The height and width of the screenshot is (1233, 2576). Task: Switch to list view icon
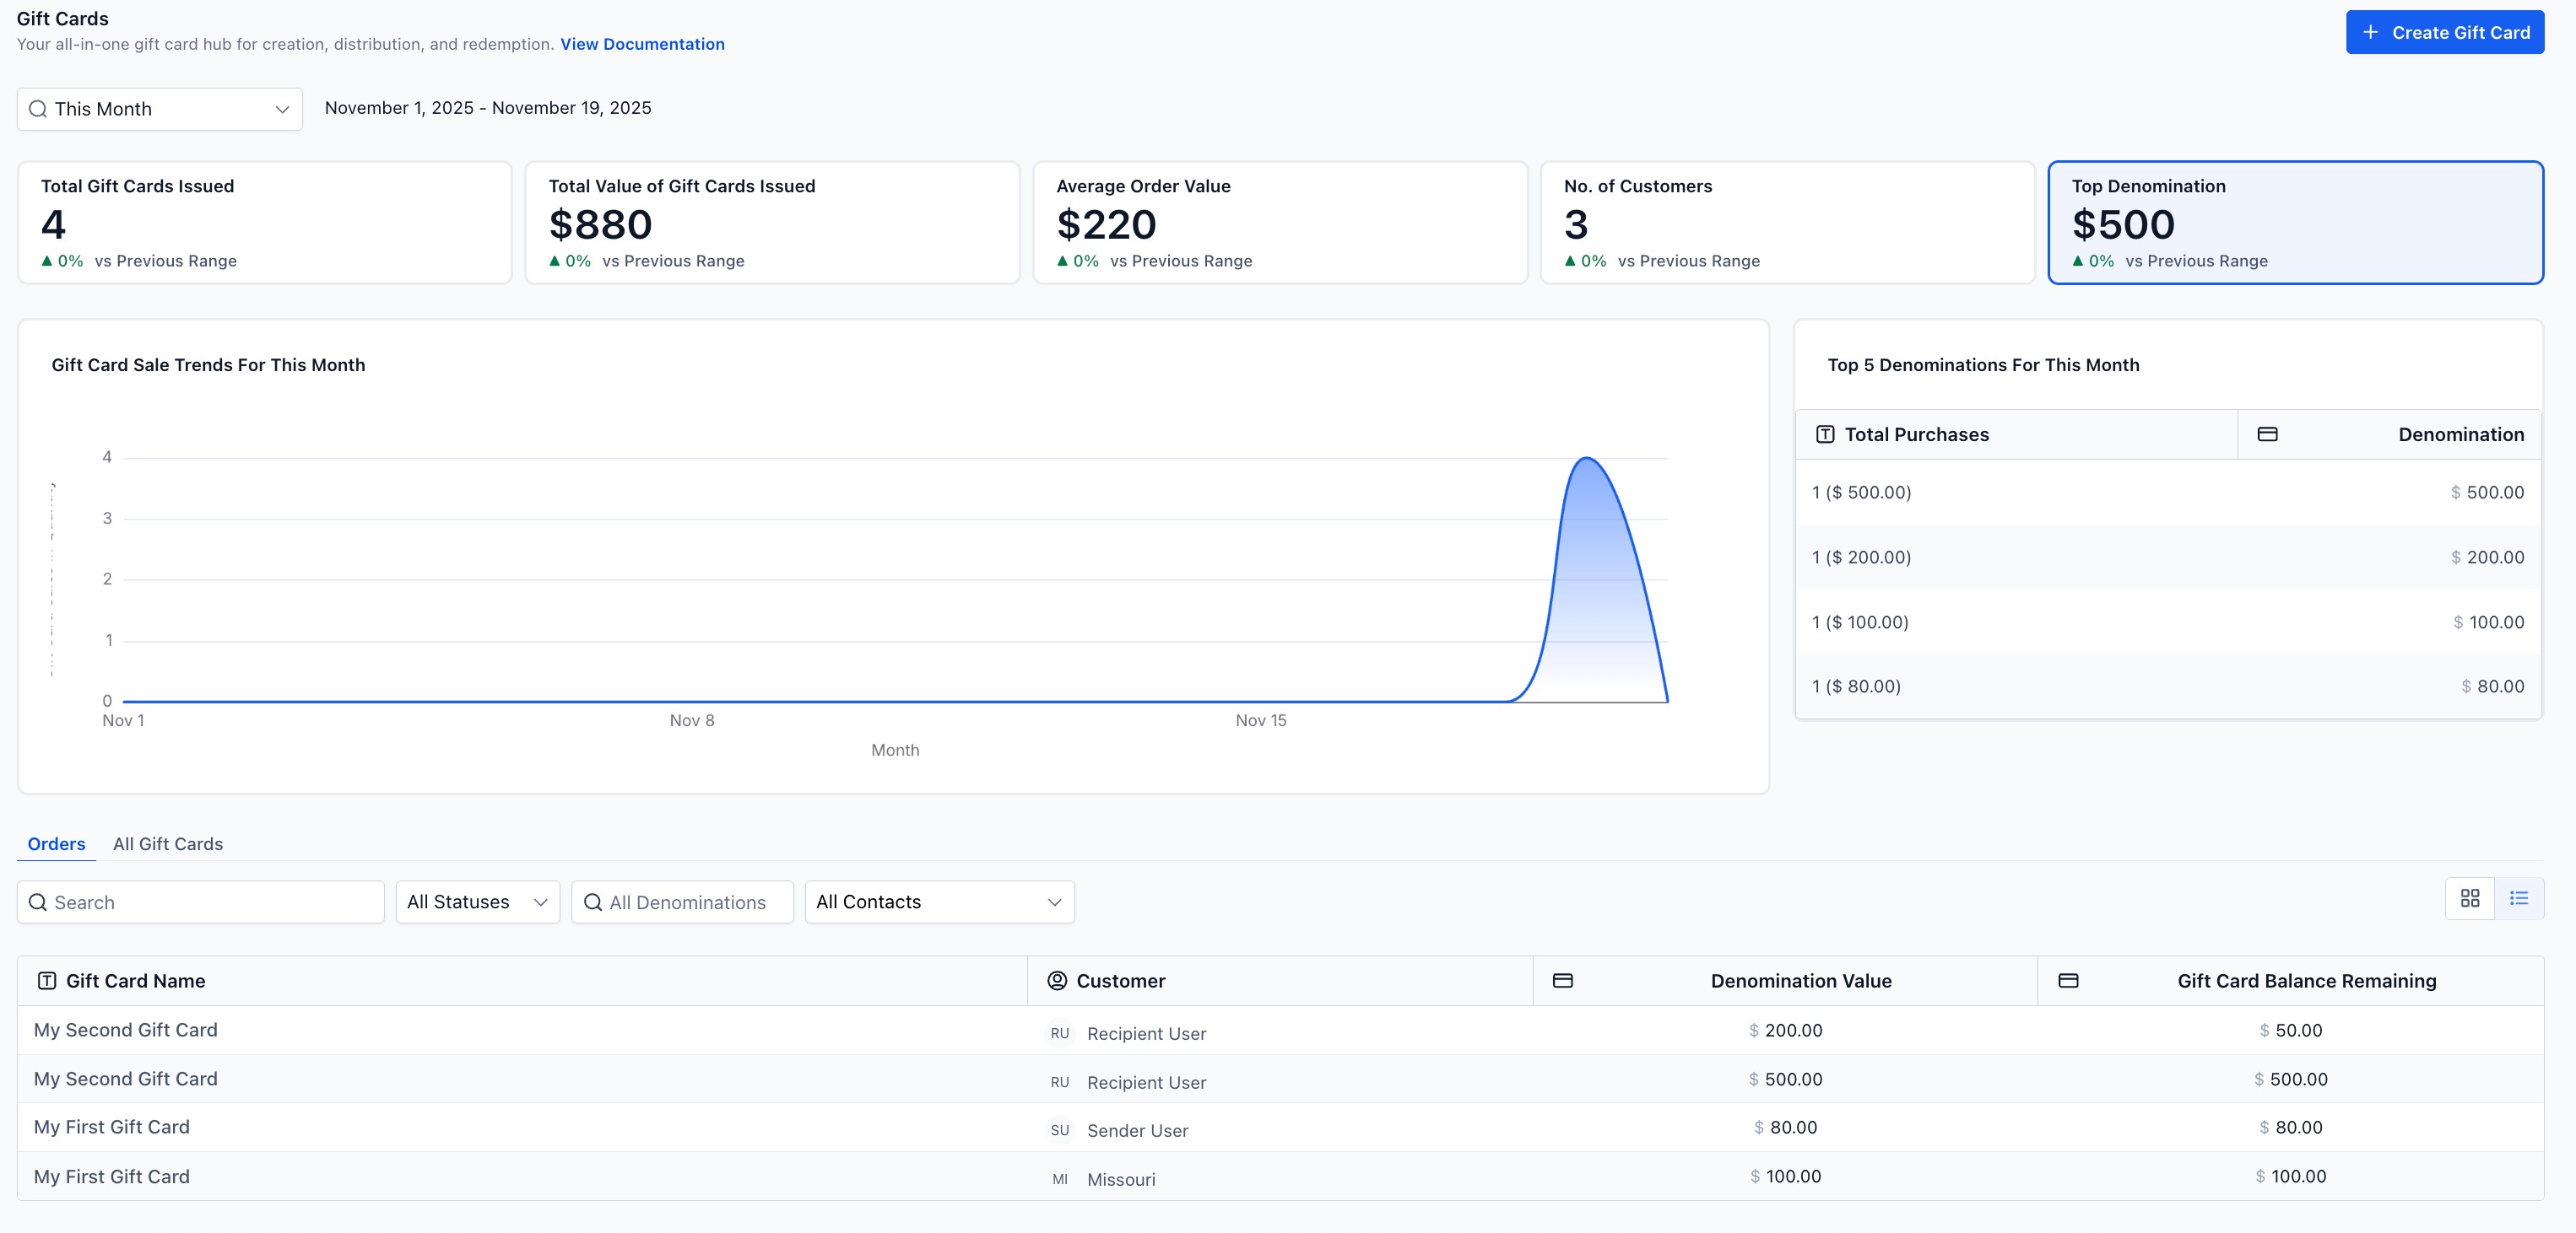[x=2518, y=898]
